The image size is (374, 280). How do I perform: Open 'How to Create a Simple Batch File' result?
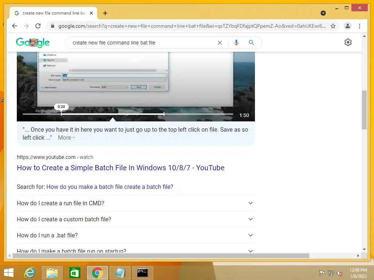[121, 168]
